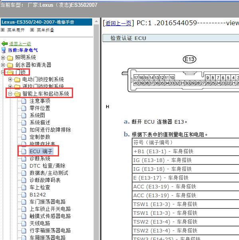Screen dimensions: 239x240
Task: Click the green back arrow icon
Action: point(4,44)
